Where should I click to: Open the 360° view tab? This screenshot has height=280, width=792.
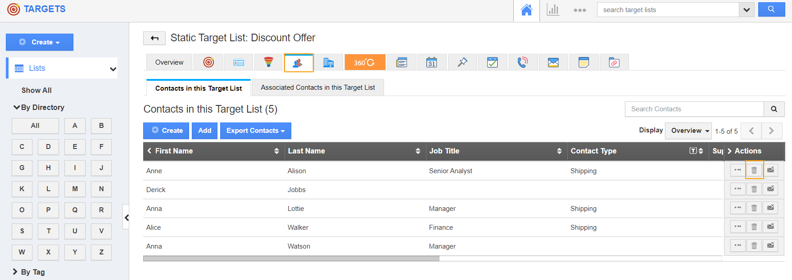pos(365,62)
